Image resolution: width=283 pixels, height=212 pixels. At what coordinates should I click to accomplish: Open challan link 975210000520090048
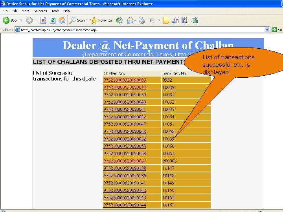pos(125,132)
